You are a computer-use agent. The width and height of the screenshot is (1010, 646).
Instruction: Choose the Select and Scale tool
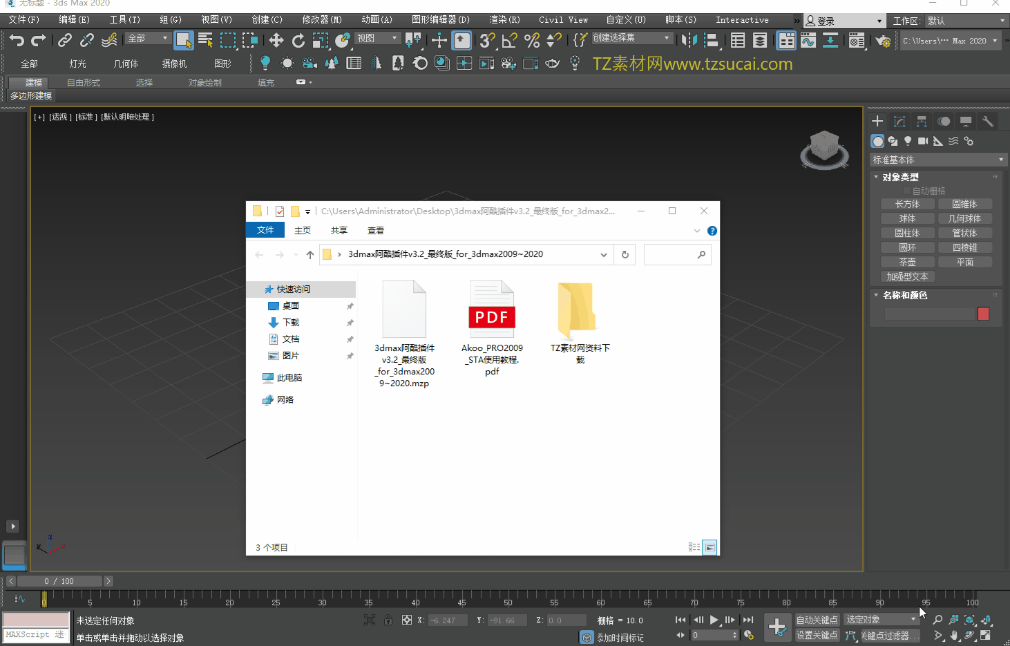(321, 41)
